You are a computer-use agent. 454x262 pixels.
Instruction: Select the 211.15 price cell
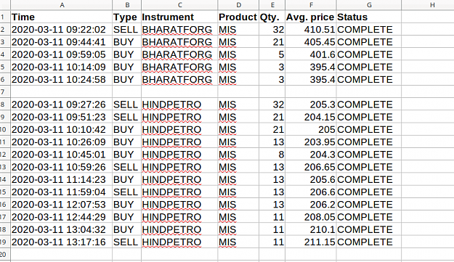(x=311, y=242)
